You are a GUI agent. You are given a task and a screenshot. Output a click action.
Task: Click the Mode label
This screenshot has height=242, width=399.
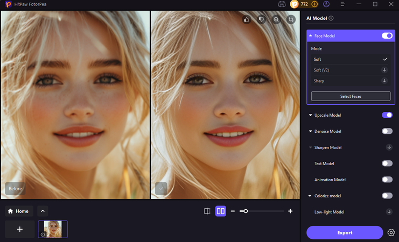(x=316, y=48)
